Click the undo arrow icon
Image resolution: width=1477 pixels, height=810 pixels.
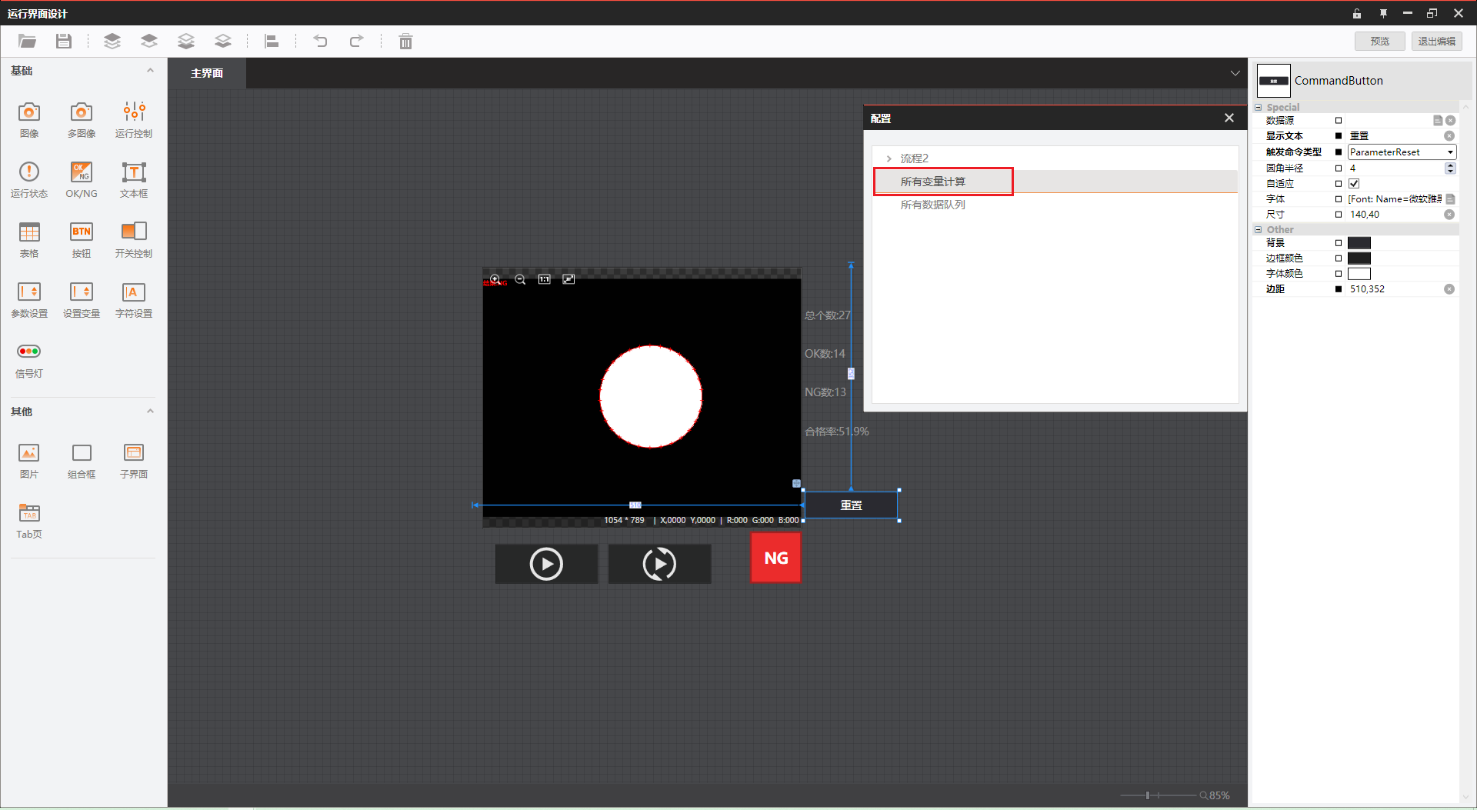[x=320, y=42]
